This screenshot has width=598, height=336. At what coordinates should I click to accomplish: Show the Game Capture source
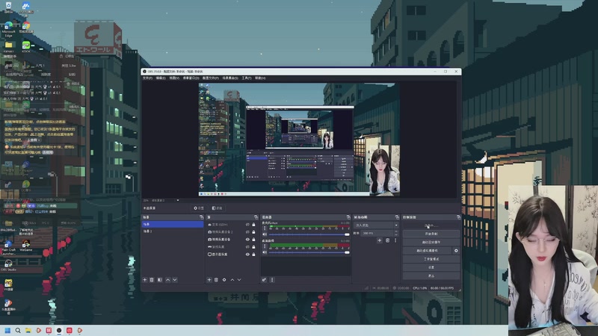(x=247, y=247)
